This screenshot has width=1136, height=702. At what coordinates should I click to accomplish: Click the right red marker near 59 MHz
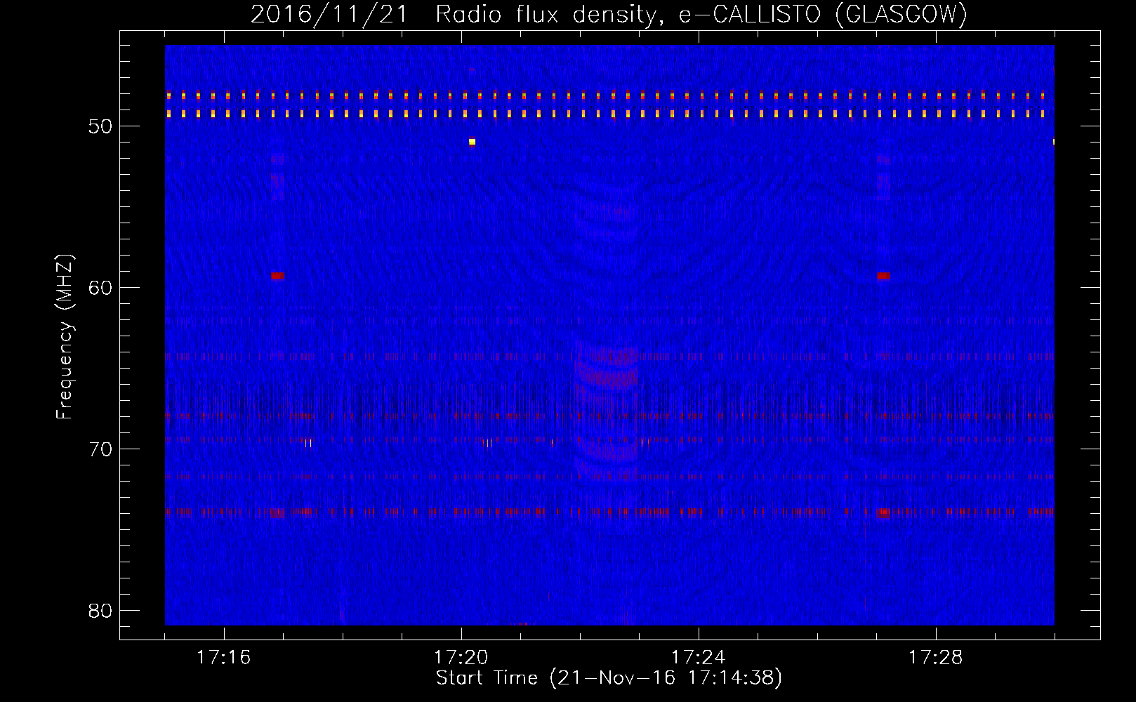(x=883, y=276)
